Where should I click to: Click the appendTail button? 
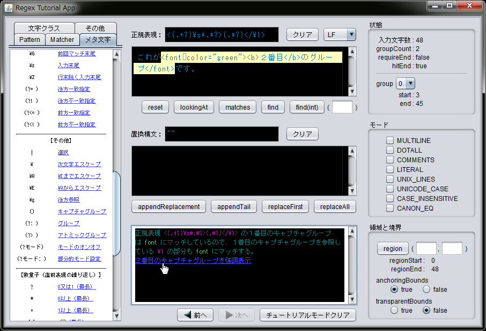[234, 206]
